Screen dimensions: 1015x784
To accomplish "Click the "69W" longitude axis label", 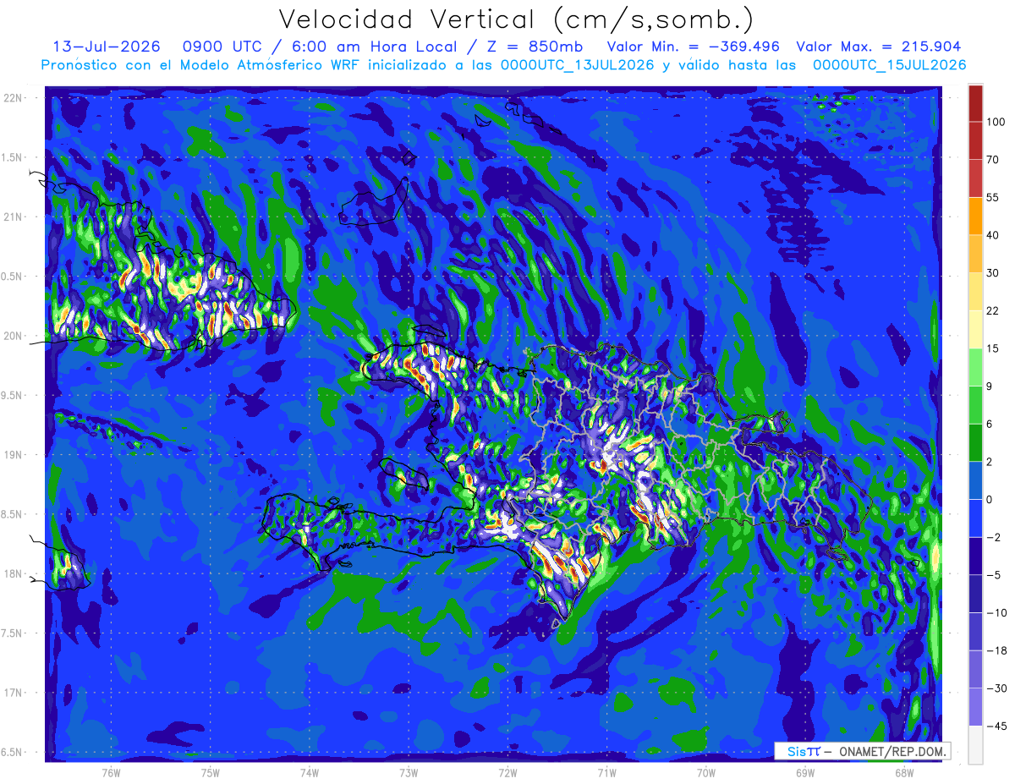I will click(805, 772).
